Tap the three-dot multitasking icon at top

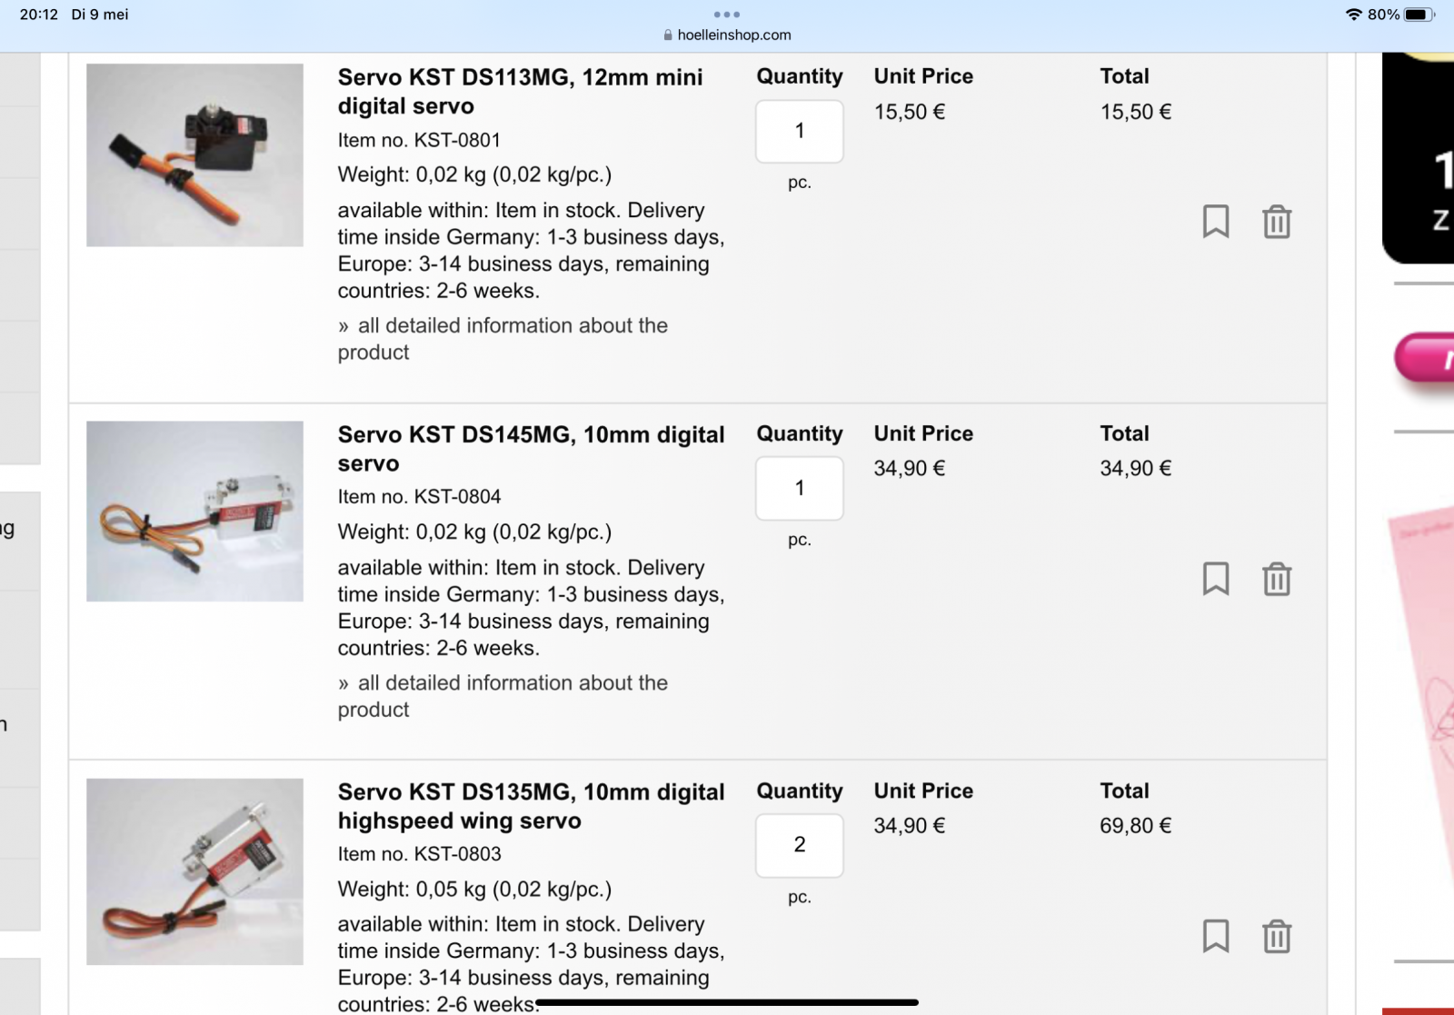727,15
